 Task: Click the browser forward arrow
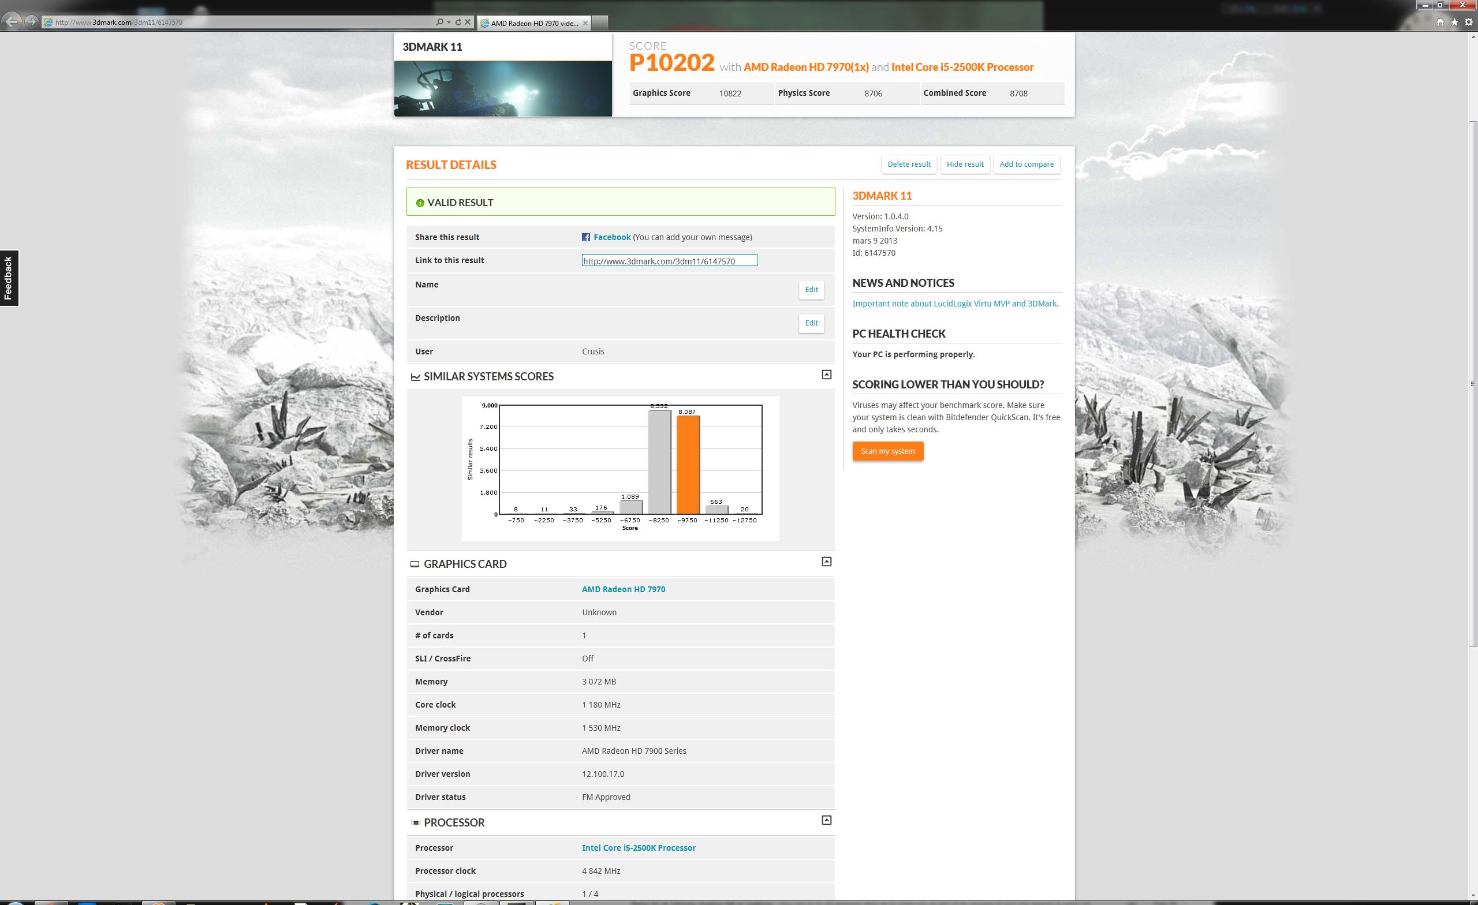31,22
